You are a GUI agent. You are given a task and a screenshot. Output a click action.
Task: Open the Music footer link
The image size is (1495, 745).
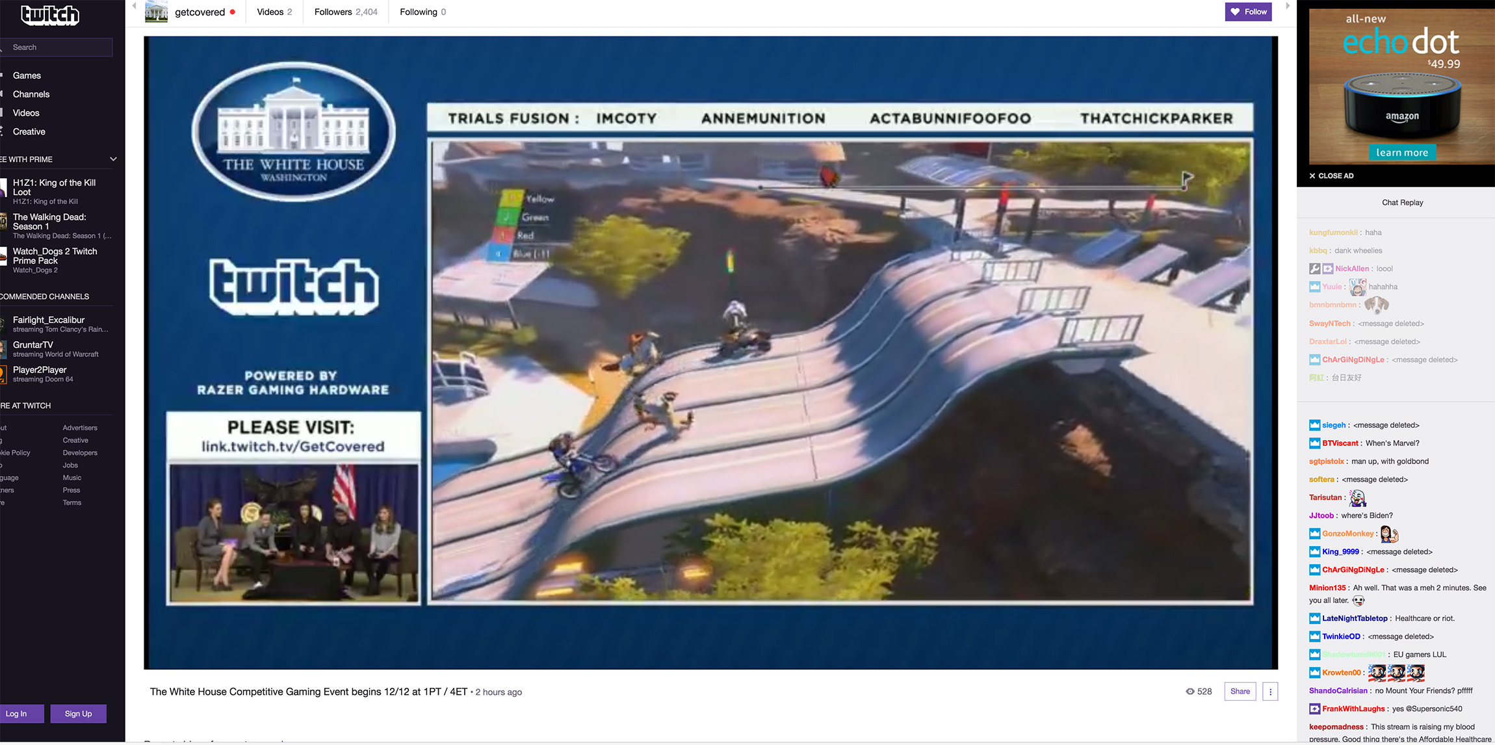click(x=72, y=478)
